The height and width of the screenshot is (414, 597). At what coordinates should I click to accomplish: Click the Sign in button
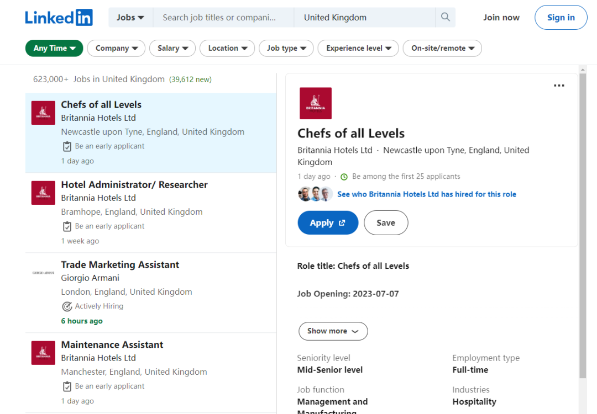click(x=561, y=18)
